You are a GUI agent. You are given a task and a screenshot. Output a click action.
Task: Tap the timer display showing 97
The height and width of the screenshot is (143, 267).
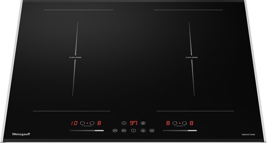[133, 123]
